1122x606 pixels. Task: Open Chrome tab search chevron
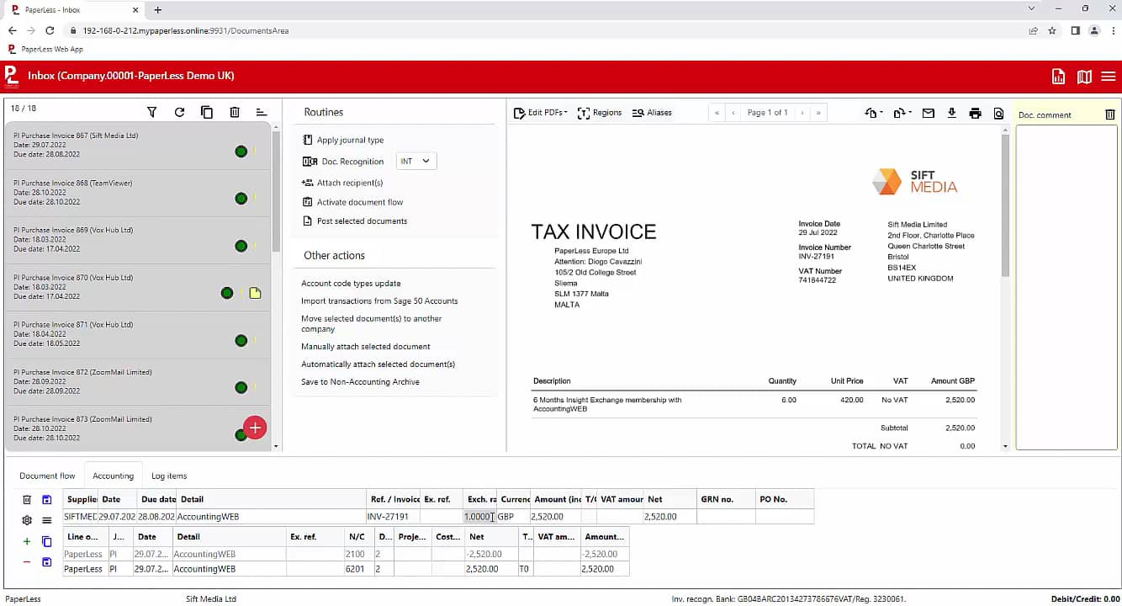point(1032,8)
